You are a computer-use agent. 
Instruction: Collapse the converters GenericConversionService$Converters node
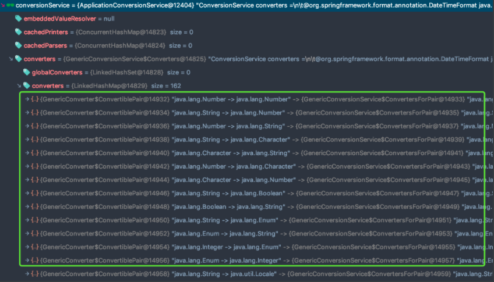(x=10, y=59)
